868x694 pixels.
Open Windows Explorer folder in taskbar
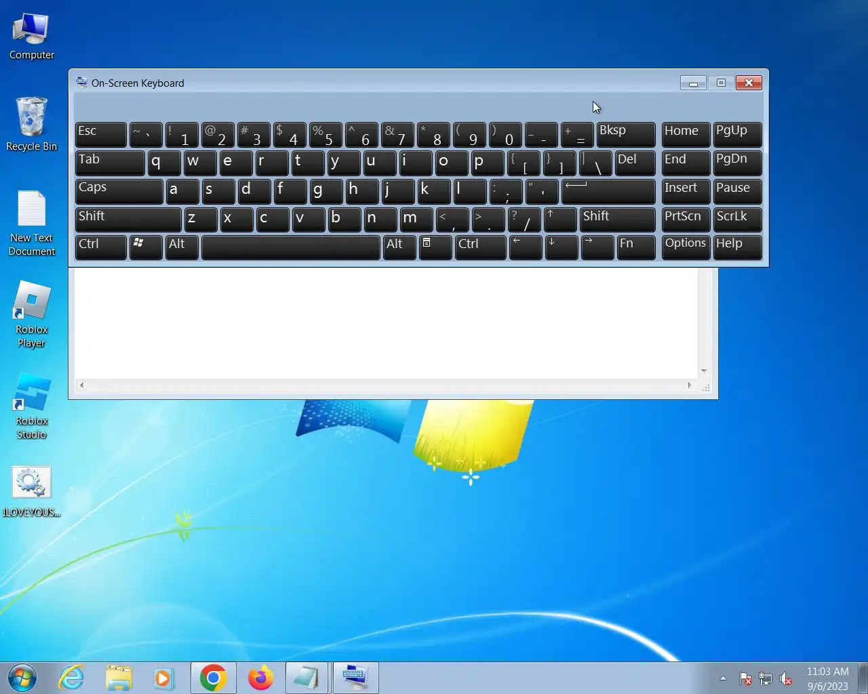click(x=119, y=678)
